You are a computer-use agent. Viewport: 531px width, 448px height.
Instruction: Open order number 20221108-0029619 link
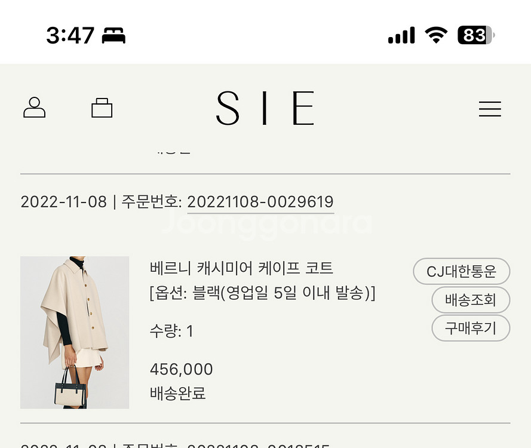coord(260,201)
